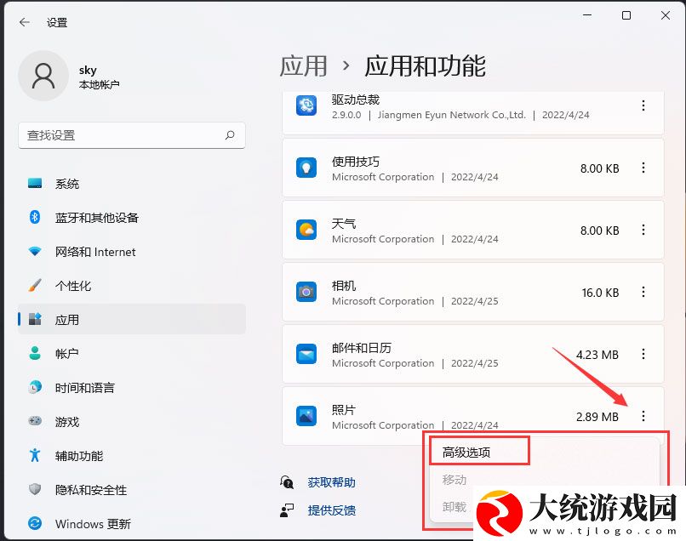Focus the 查找设置 search field
686x541 pixels.
132,135
